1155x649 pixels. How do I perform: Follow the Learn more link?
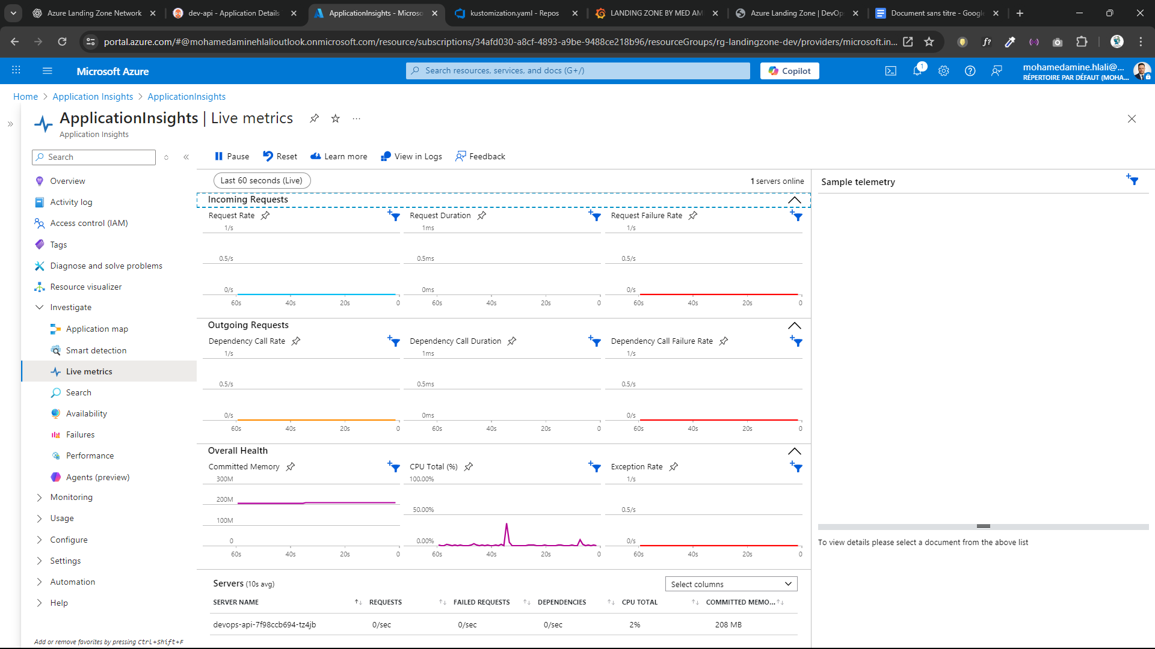[339, 156]
